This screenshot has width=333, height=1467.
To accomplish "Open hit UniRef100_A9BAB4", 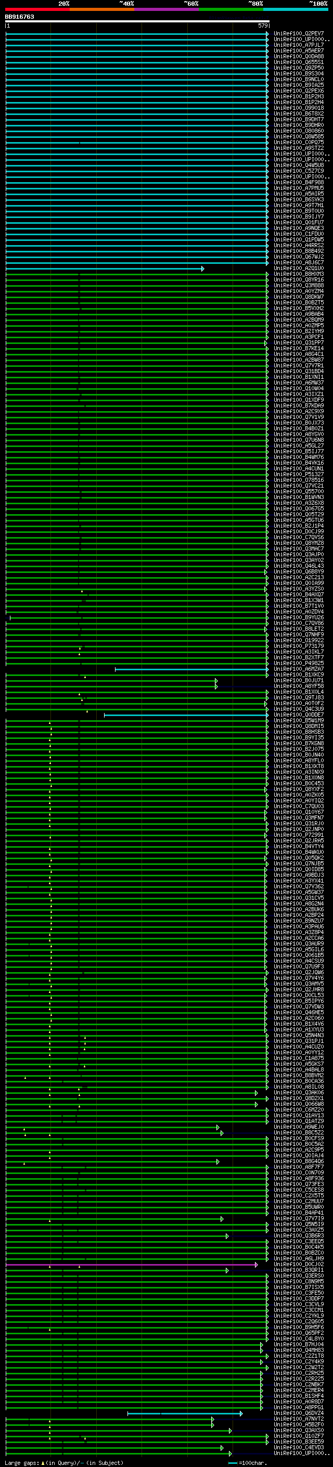I will [x=299, y=314].
